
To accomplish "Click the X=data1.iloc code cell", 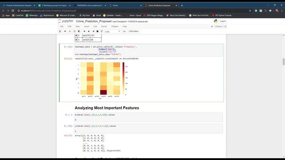I will click(148, 117).
